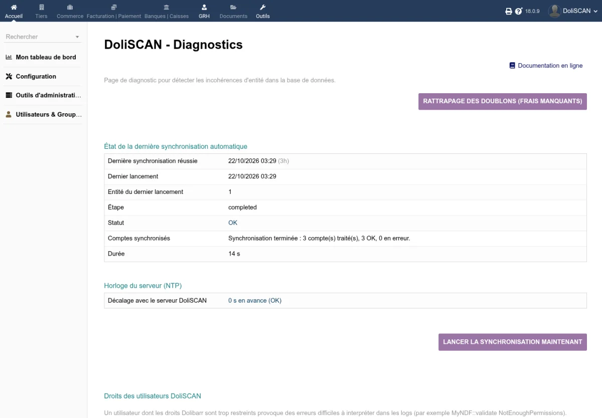Click 'Comptes synchronisés' row label
Screen dimensions: 602x418
139,238
